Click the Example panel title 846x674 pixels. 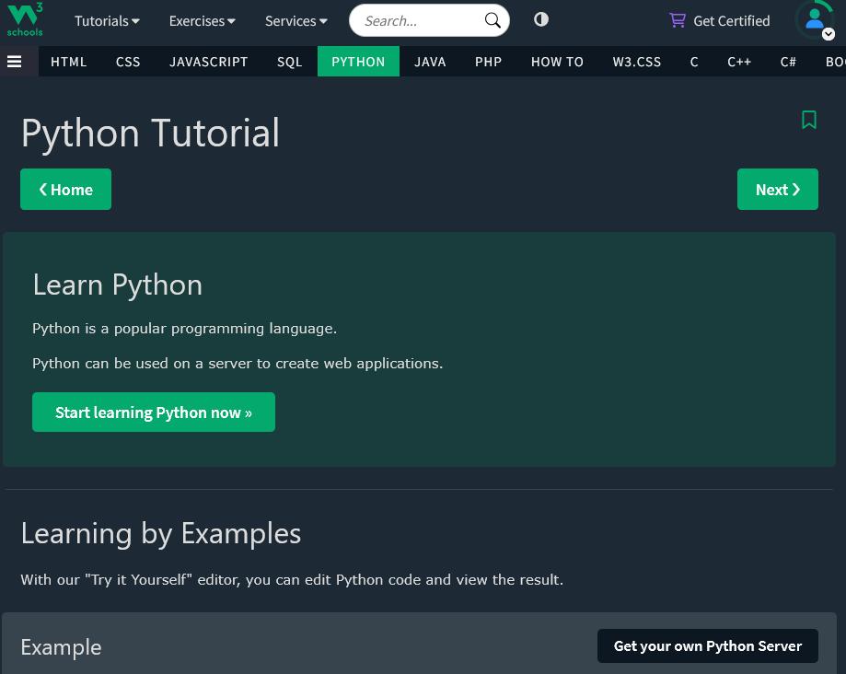[61, 647]
